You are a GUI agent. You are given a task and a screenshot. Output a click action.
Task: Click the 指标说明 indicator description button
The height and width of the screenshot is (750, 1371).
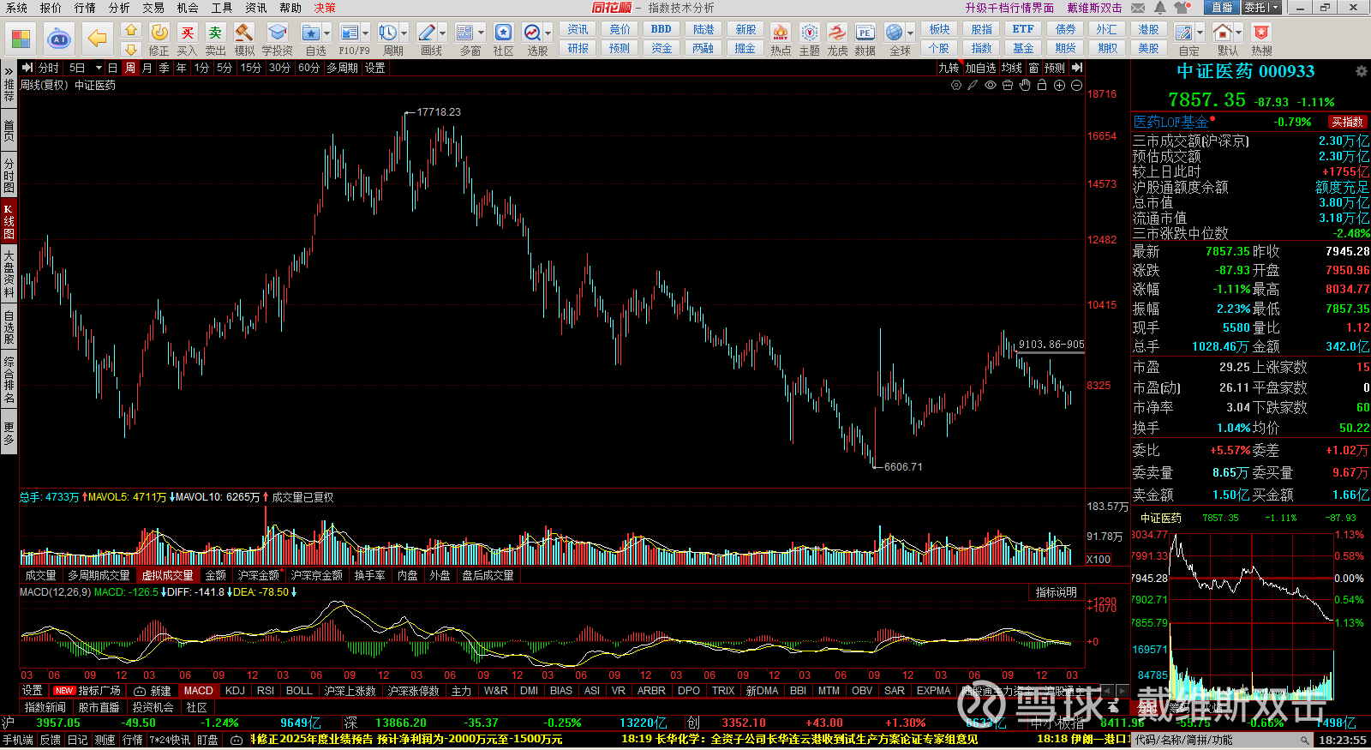1056,592
